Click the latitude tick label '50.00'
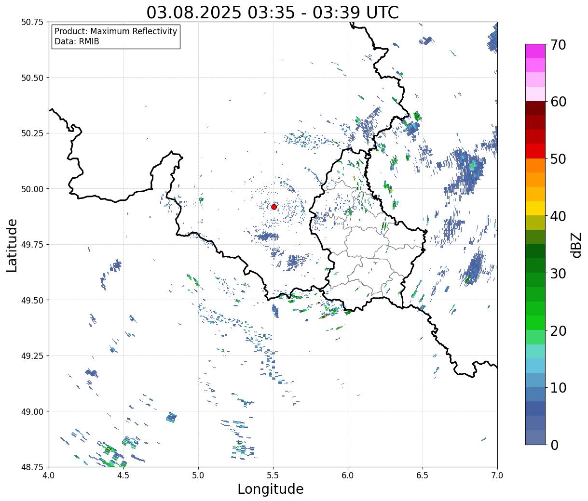588x501 pixels. (x=32, y=189)
